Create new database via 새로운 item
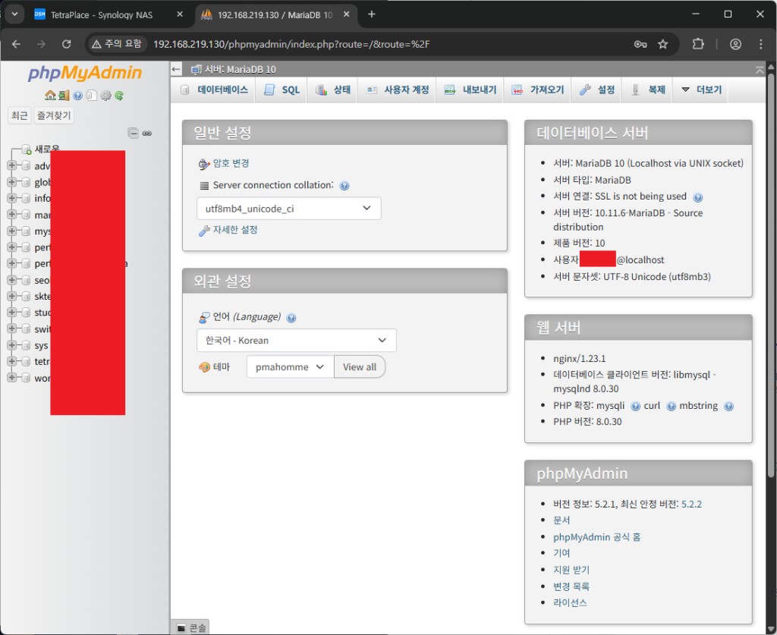The image size is (777, 635). [x=47, y=149]
